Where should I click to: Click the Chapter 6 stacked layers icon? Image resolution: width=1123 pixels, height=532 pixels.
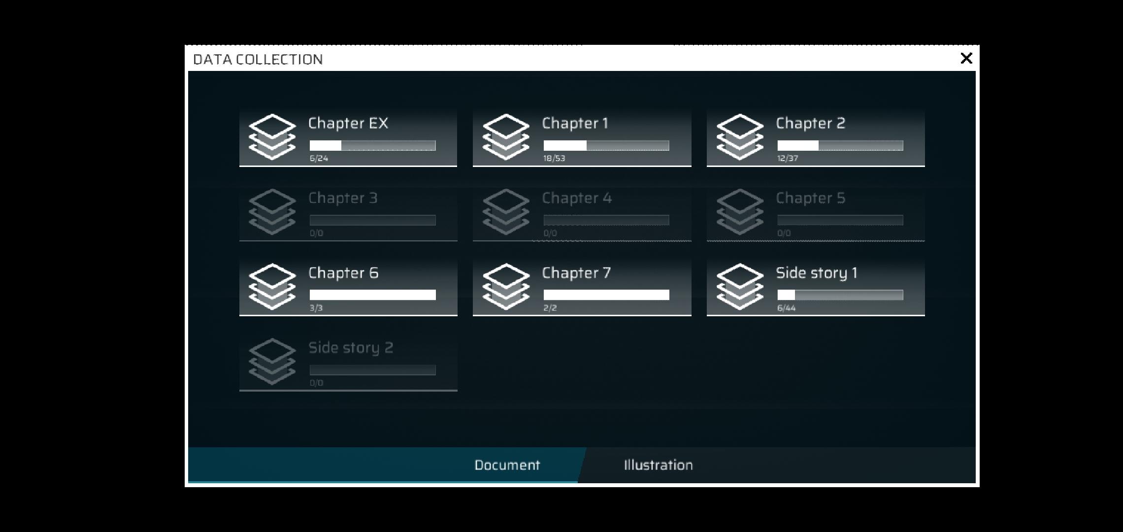pyautogui.click(x=272, y=287)
